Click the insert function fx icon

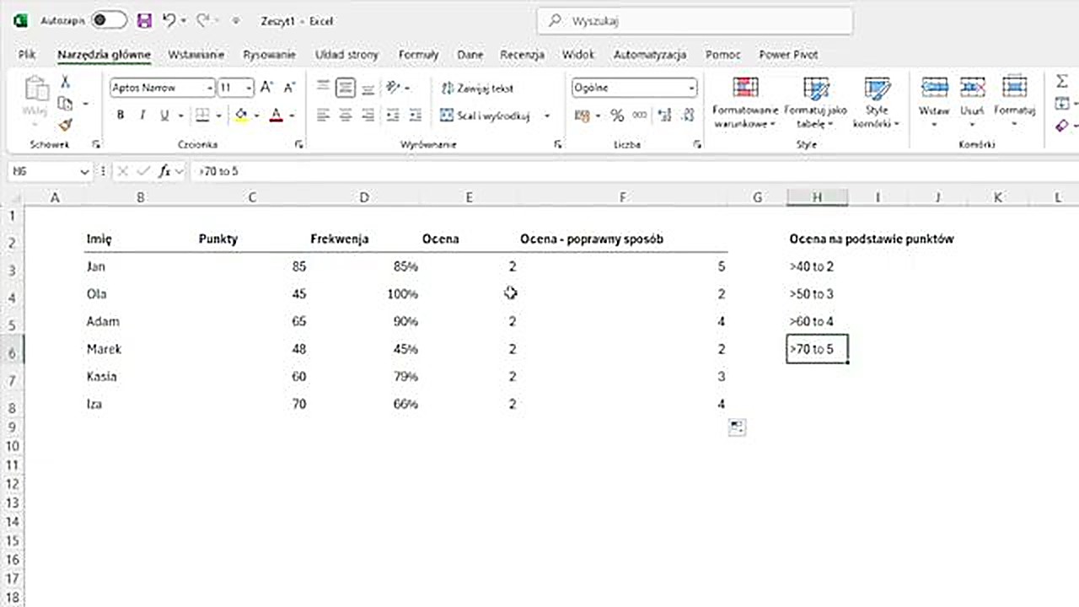166,171
